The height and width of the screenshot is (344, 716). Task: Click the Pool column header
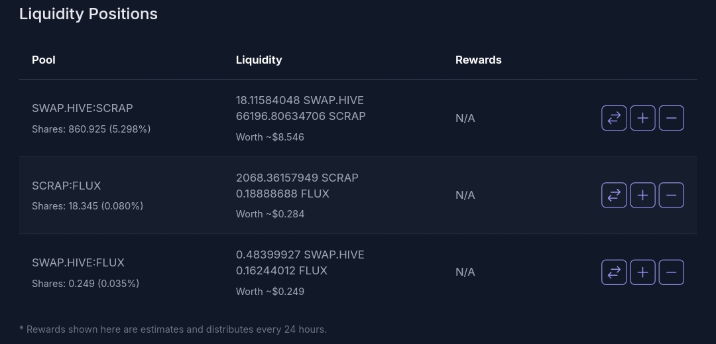coord(43,60)
